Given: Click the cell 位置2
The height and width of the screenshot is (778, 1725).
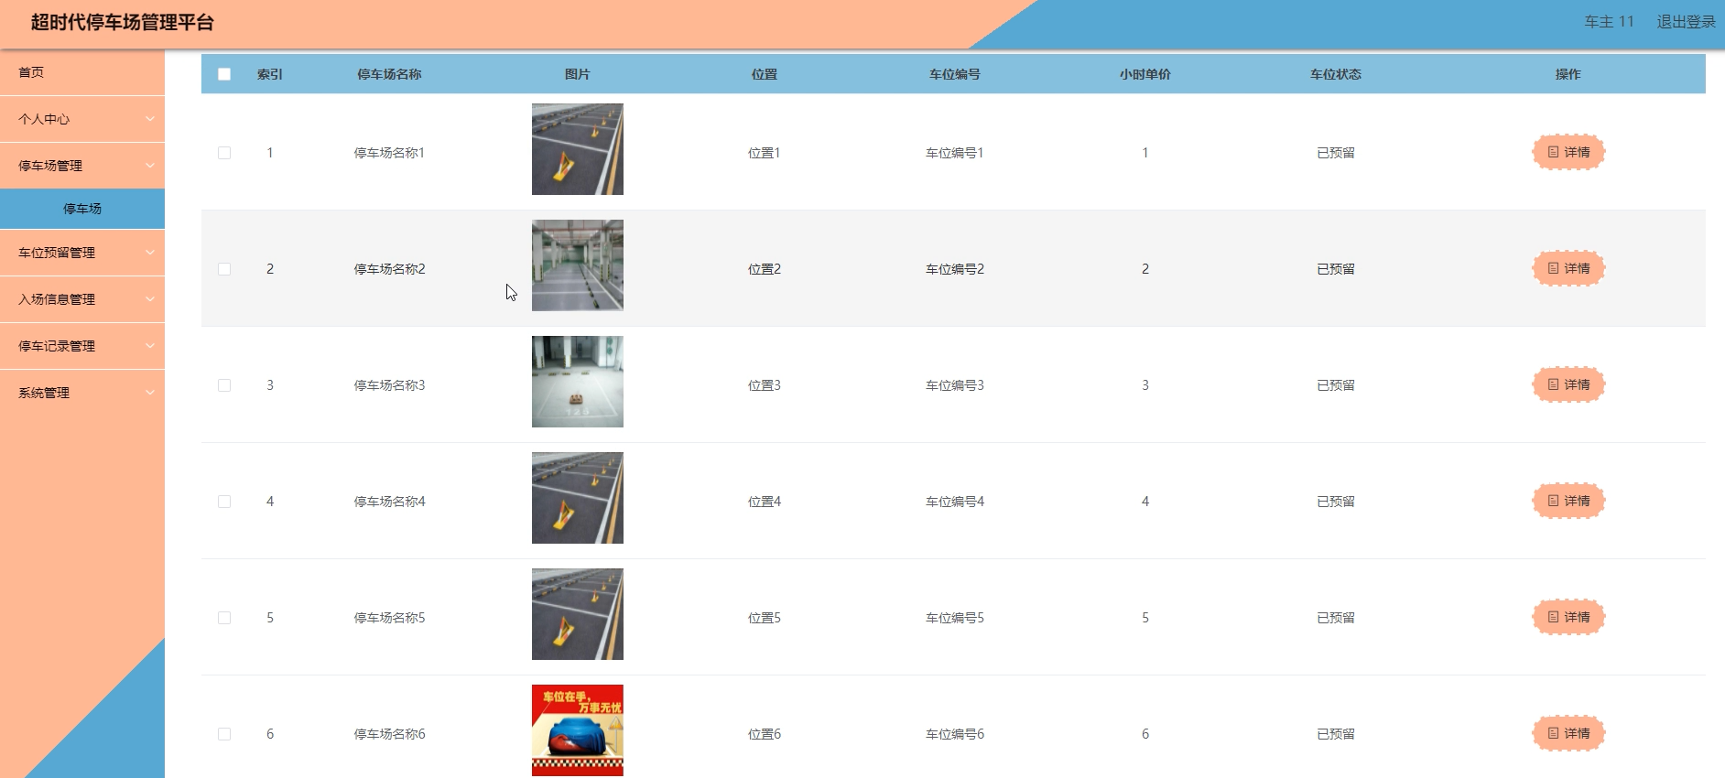Looking at the screenshot, I should [765, 269].
